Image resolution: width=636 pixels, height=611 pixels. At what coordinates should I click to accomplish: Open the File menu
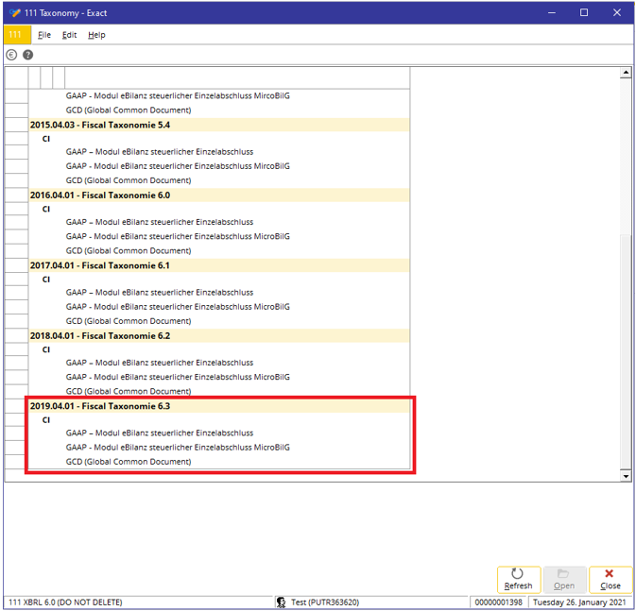[44, 35]
